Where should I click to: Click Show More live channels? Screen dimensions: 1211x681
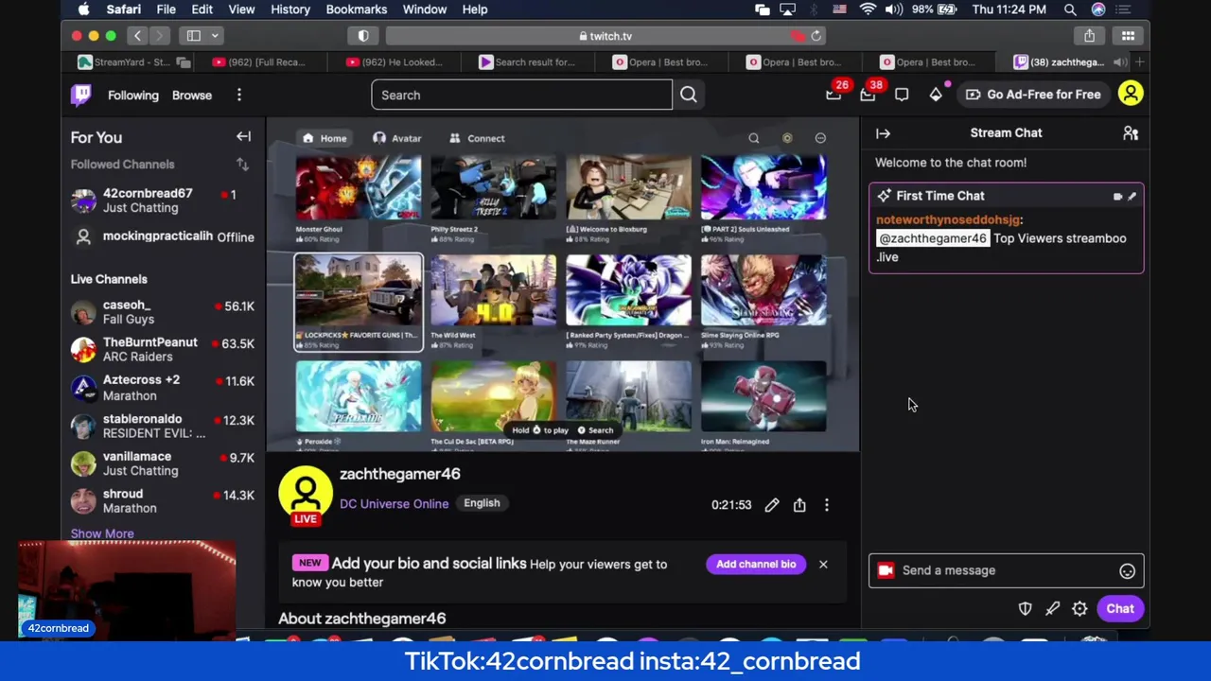[102, 533]
